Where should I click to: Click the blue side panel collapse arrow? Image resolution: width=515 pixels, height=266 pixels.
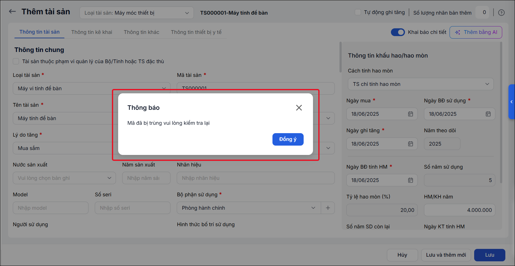point(512,102)
